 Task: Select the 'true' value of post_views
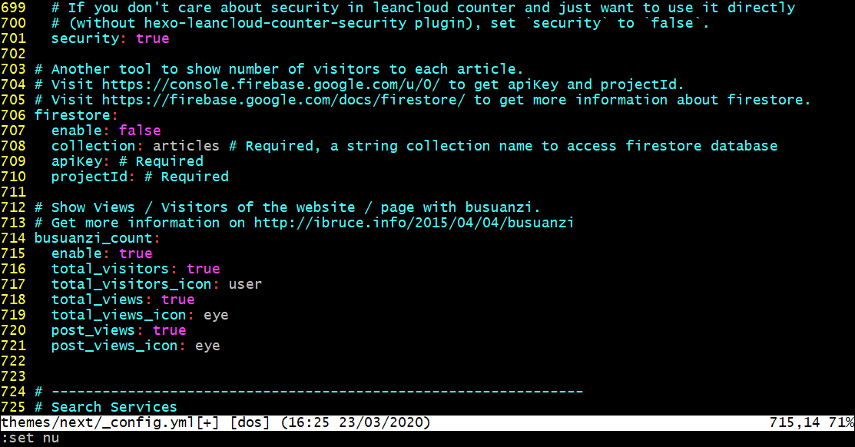point(169,330)
